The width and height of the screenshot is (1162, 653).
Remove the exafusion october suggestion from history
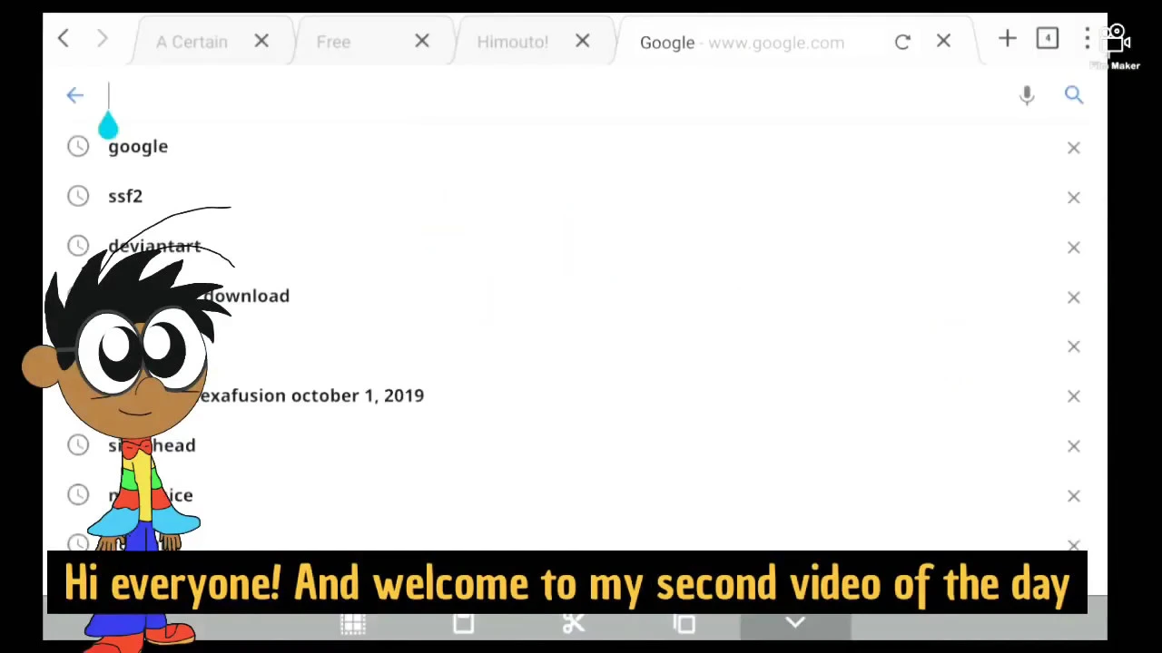click(x=1074, y=396)
